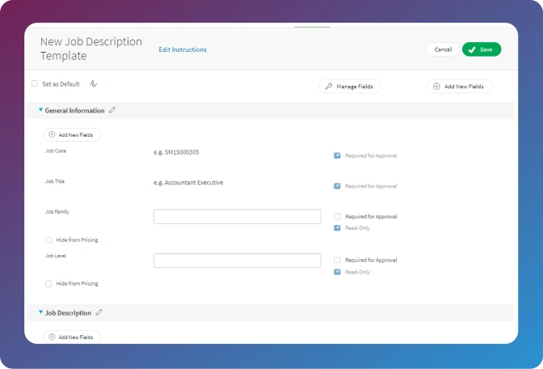Collapse the Job Description section
Viewport: 543px width, 369px height.
[40, 312]
